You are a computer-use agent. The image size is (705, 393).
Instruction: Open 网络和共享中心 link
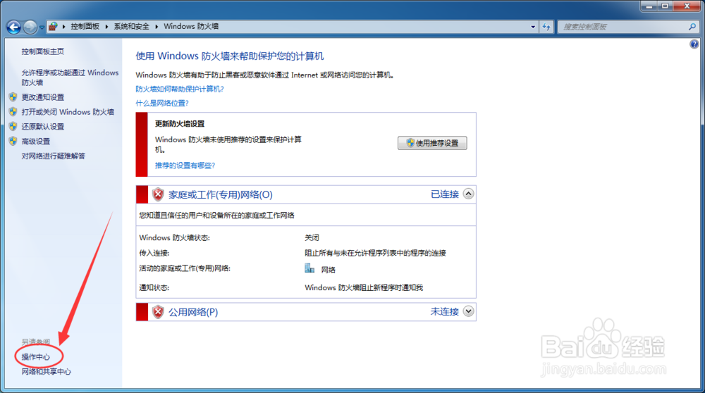click(x=47, y=371)
